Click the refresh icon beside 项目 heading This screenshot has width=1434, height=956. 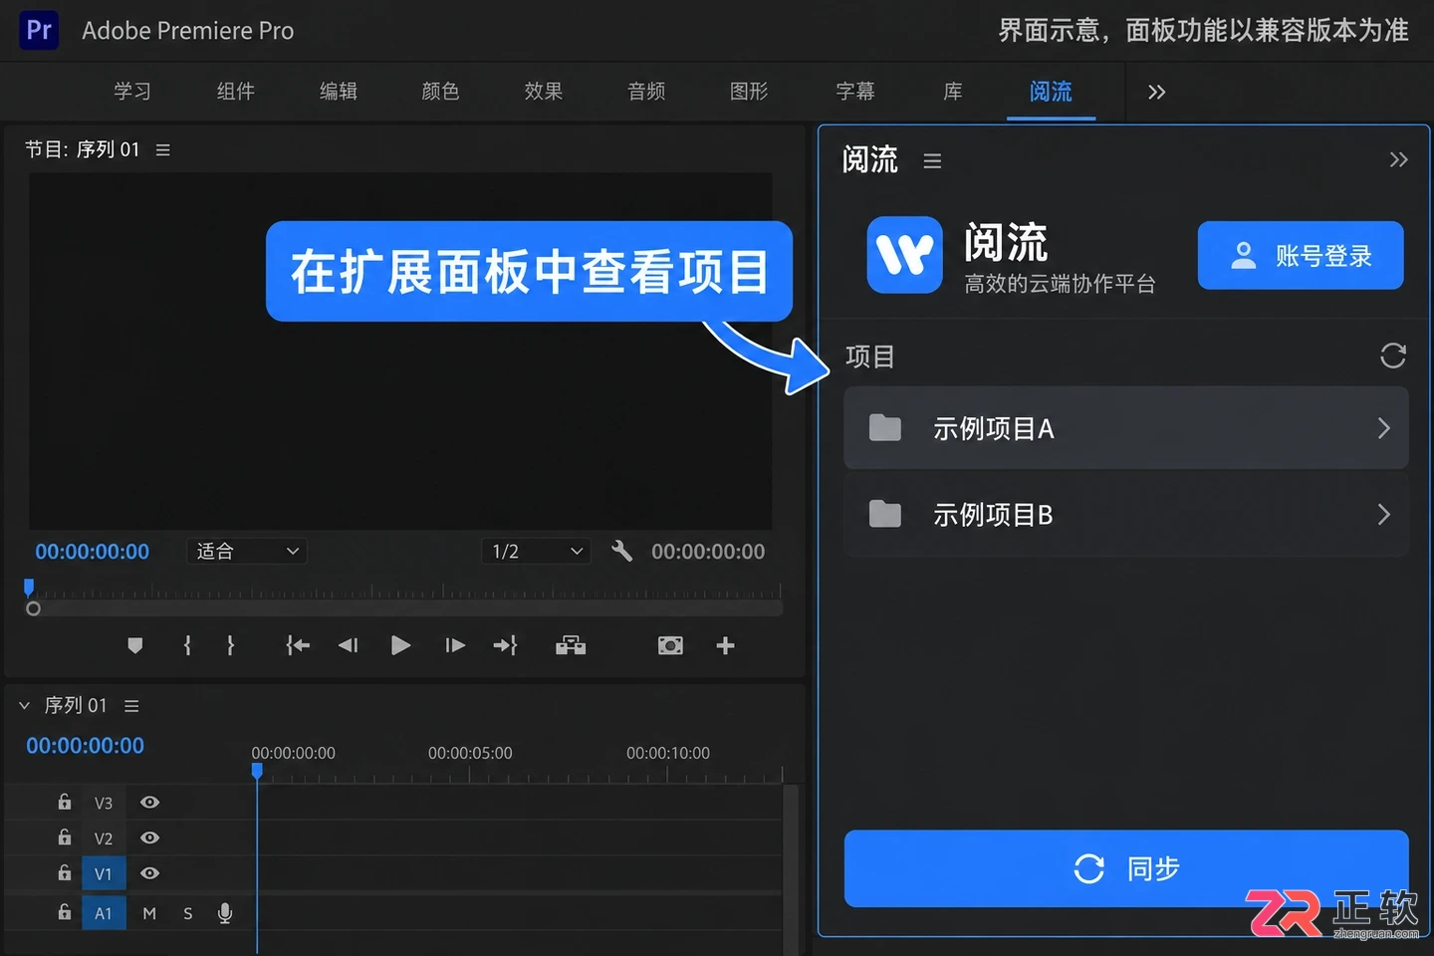(x=1393, y=356)
